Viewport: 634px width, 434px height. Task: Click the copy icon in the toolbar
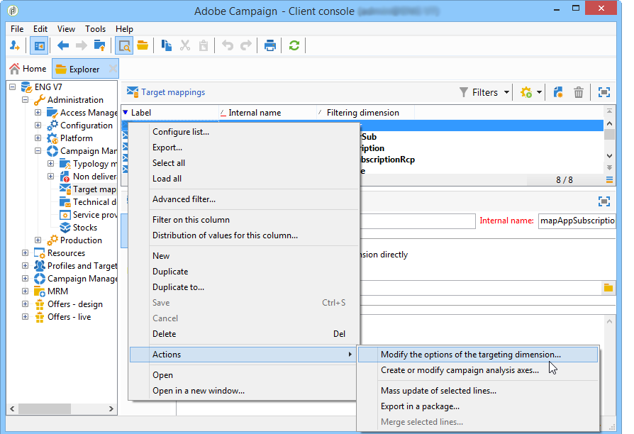[166, 45]
